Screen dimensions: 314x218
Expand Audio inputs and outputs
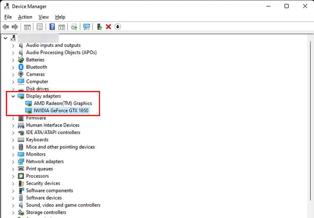[x=13, y=46]
